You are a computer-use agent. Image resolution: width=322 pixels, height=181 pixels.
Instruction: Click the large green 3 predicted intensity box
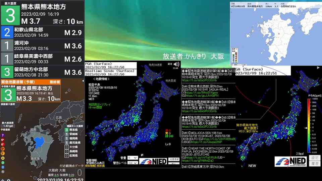[8, 95]
